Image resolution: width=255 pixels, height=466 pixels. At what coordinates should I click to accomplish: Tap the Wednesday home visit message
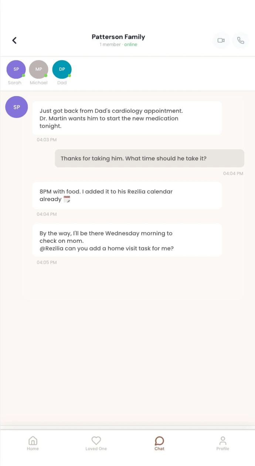[127, 240]
